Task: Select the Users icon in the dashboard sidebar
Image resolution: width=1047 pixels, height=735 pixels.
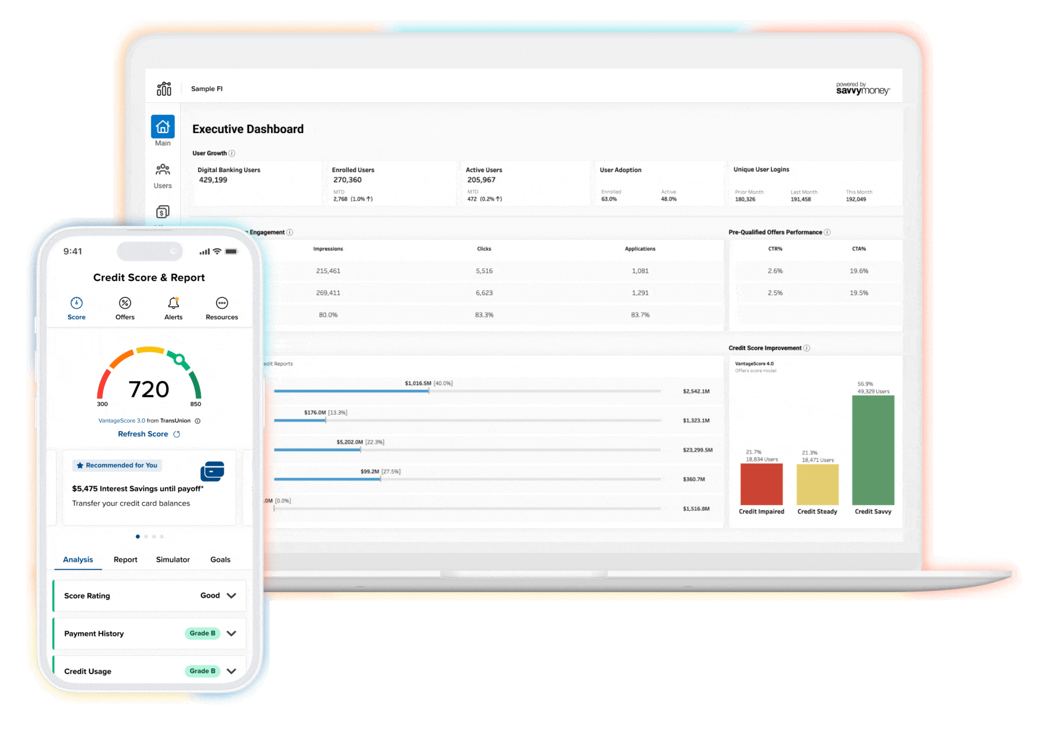Action: [x=163, y=170]
